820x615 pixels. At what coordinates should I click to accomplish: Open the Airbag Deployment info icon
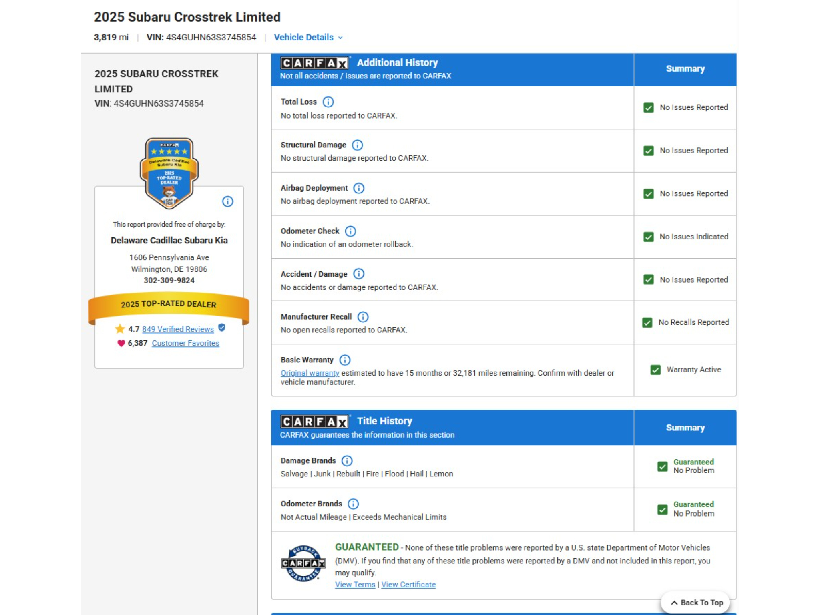[359, 188]
